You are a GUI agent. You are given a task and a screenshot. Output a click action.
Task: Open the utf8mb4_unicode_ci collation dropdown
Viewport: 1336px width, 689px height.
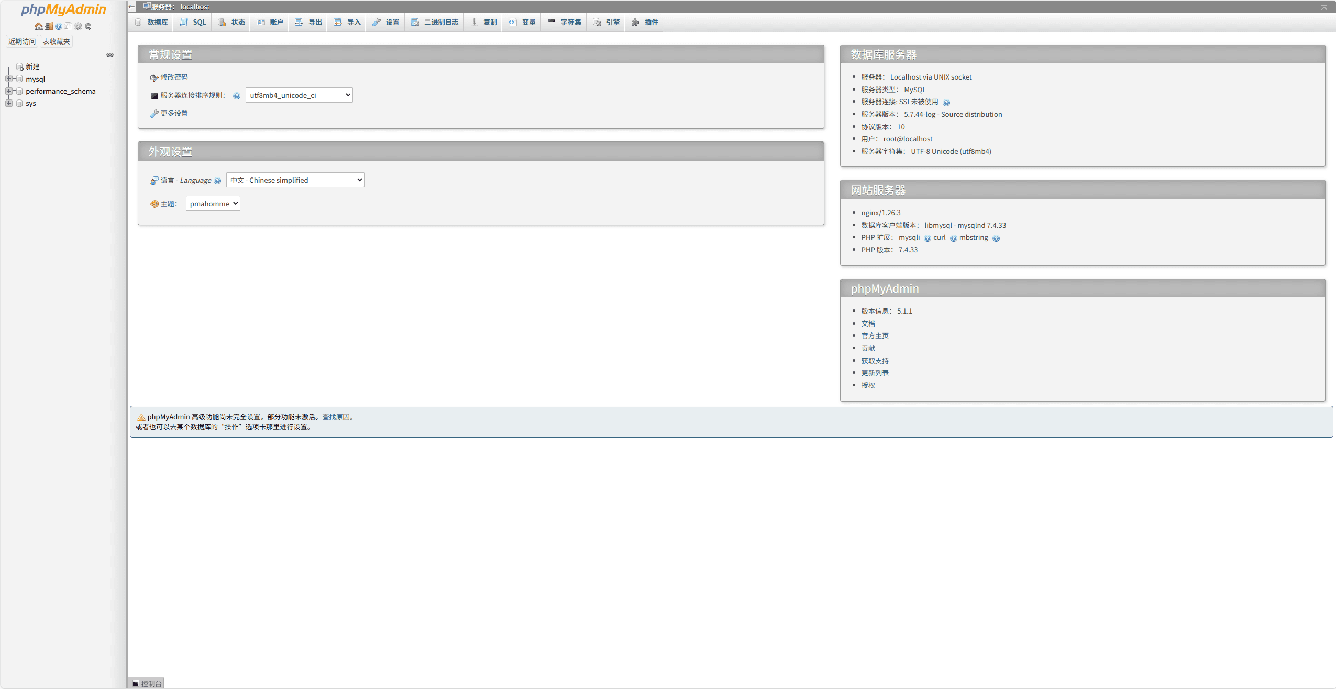pyautogui.click(x=299, y=95)
